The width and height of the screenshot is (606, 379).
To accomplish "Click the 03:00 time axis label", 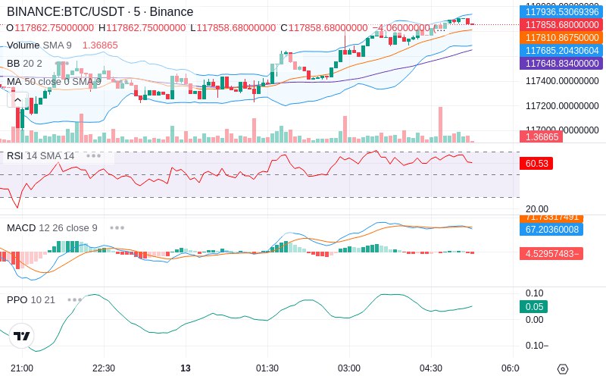I will pyautogui.click(x=349, y=368).
